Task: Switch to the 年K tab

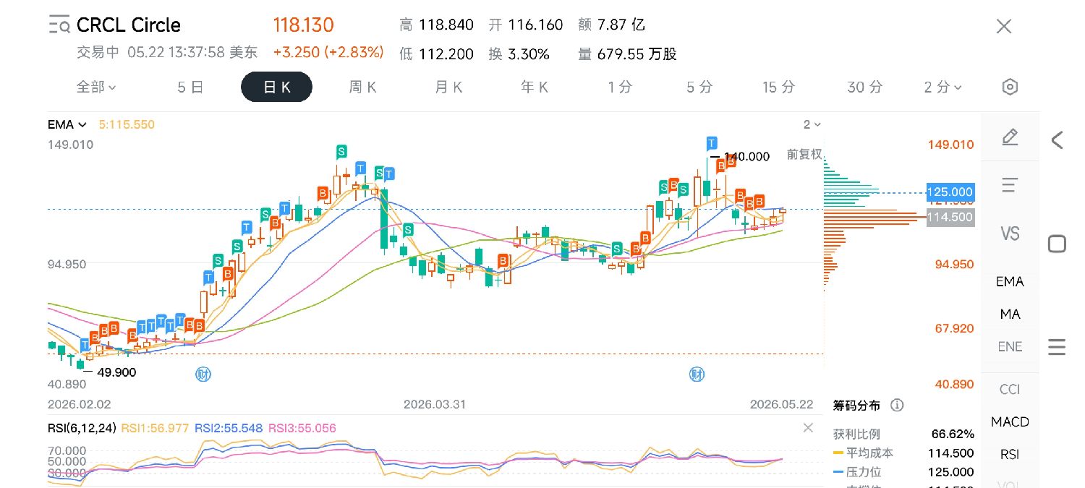Action: pos(535,87)
